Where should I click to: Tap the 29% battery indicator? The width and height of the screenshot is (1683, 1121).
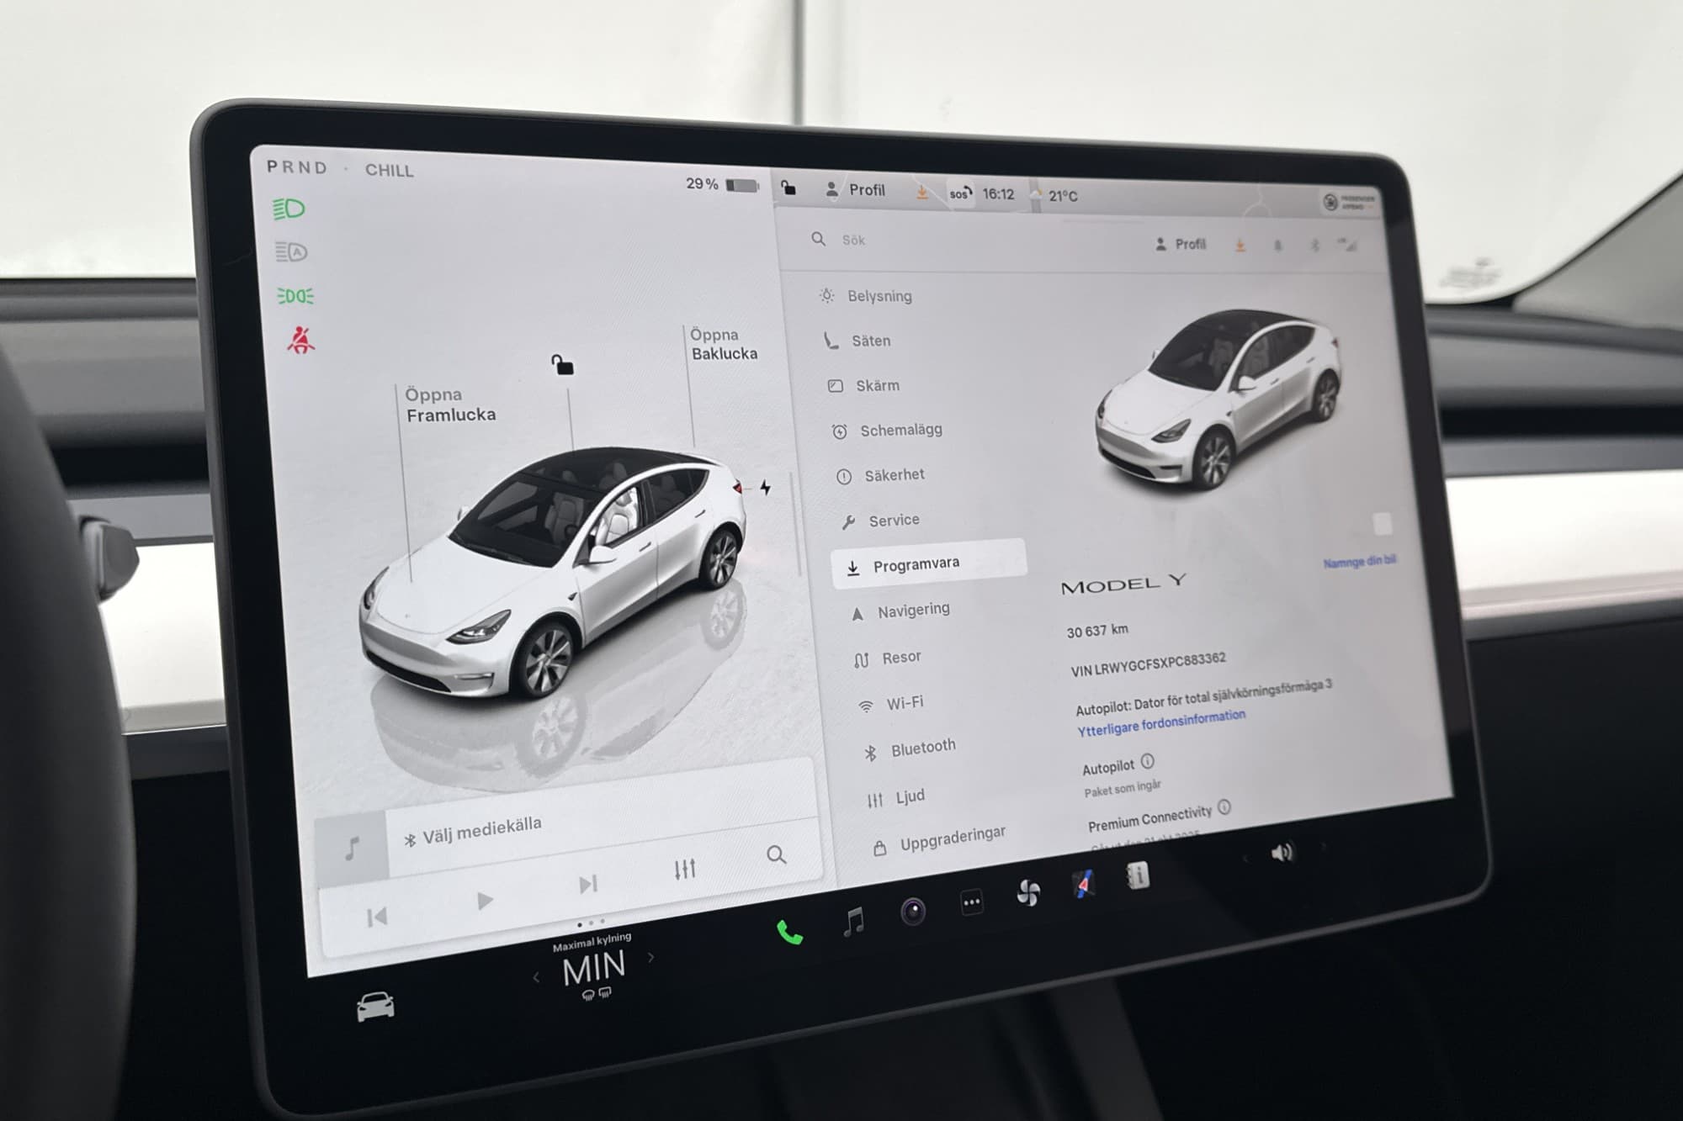721,184
